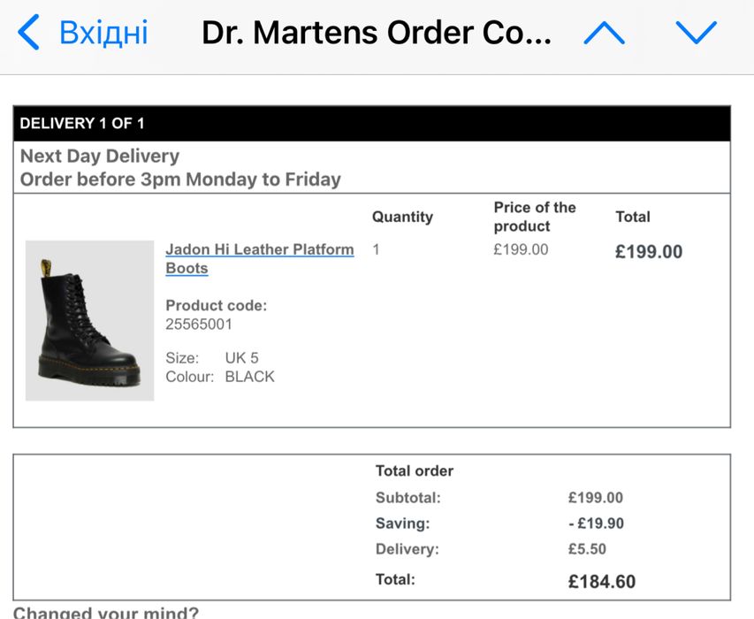Tap the Colour BLACK value
Viewport: 754px width, 619px height.
(x=249, y=377)
